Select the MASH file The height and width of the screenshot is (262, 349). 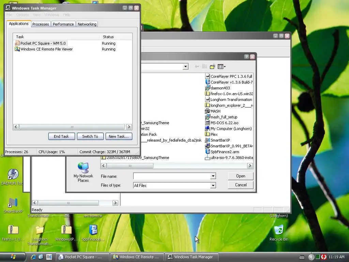tap(213, 111)
